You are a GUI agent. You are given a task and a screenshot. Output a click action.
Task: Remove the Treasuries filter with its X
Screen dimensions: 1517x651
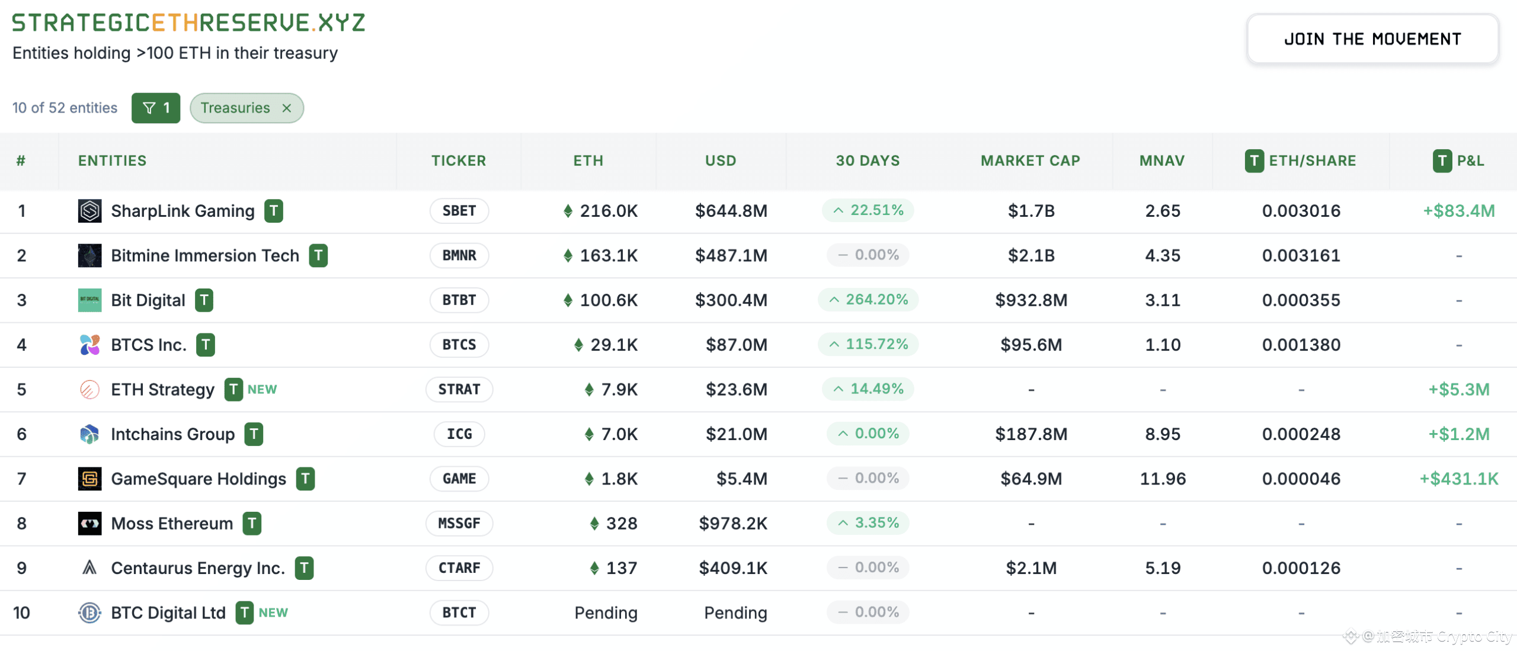[287, 108]
